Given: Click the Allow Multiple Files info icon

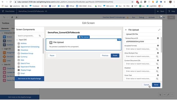Looking at the screenshot, I should pyautogui.click(x=158, y=53).
